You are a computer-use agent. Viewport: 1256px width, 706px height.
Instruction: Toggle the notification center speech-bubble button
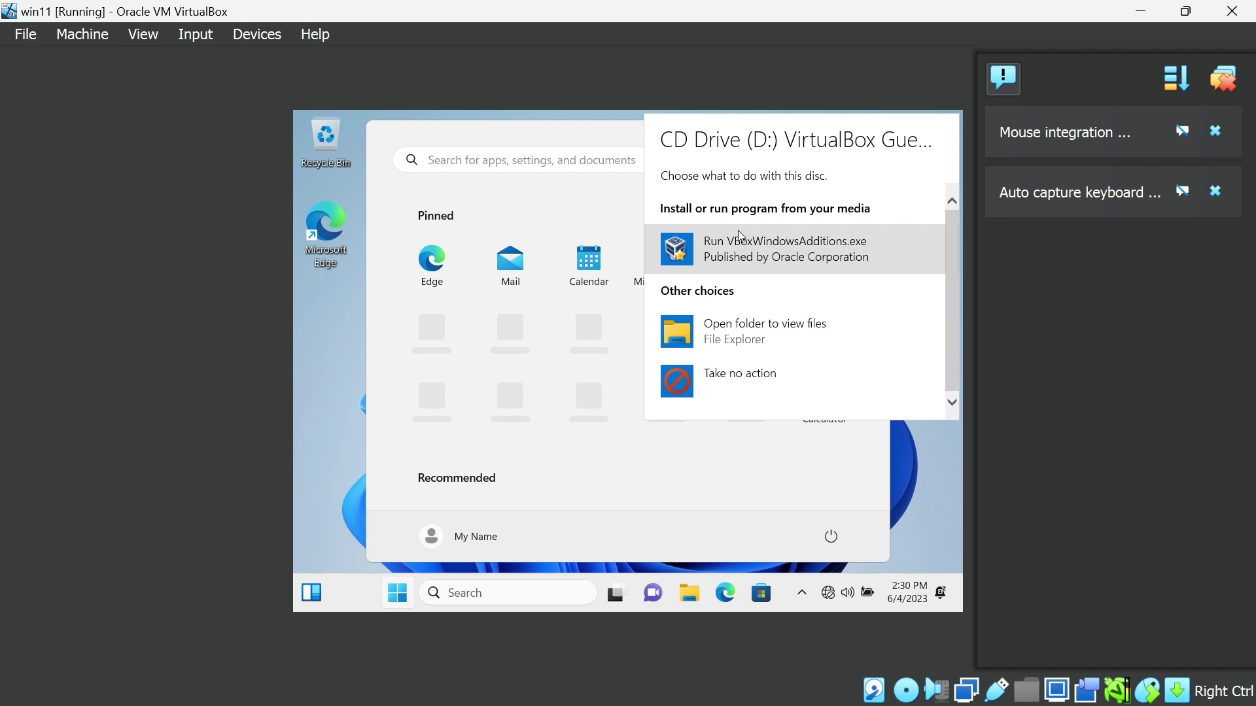tap(1003, 78)
